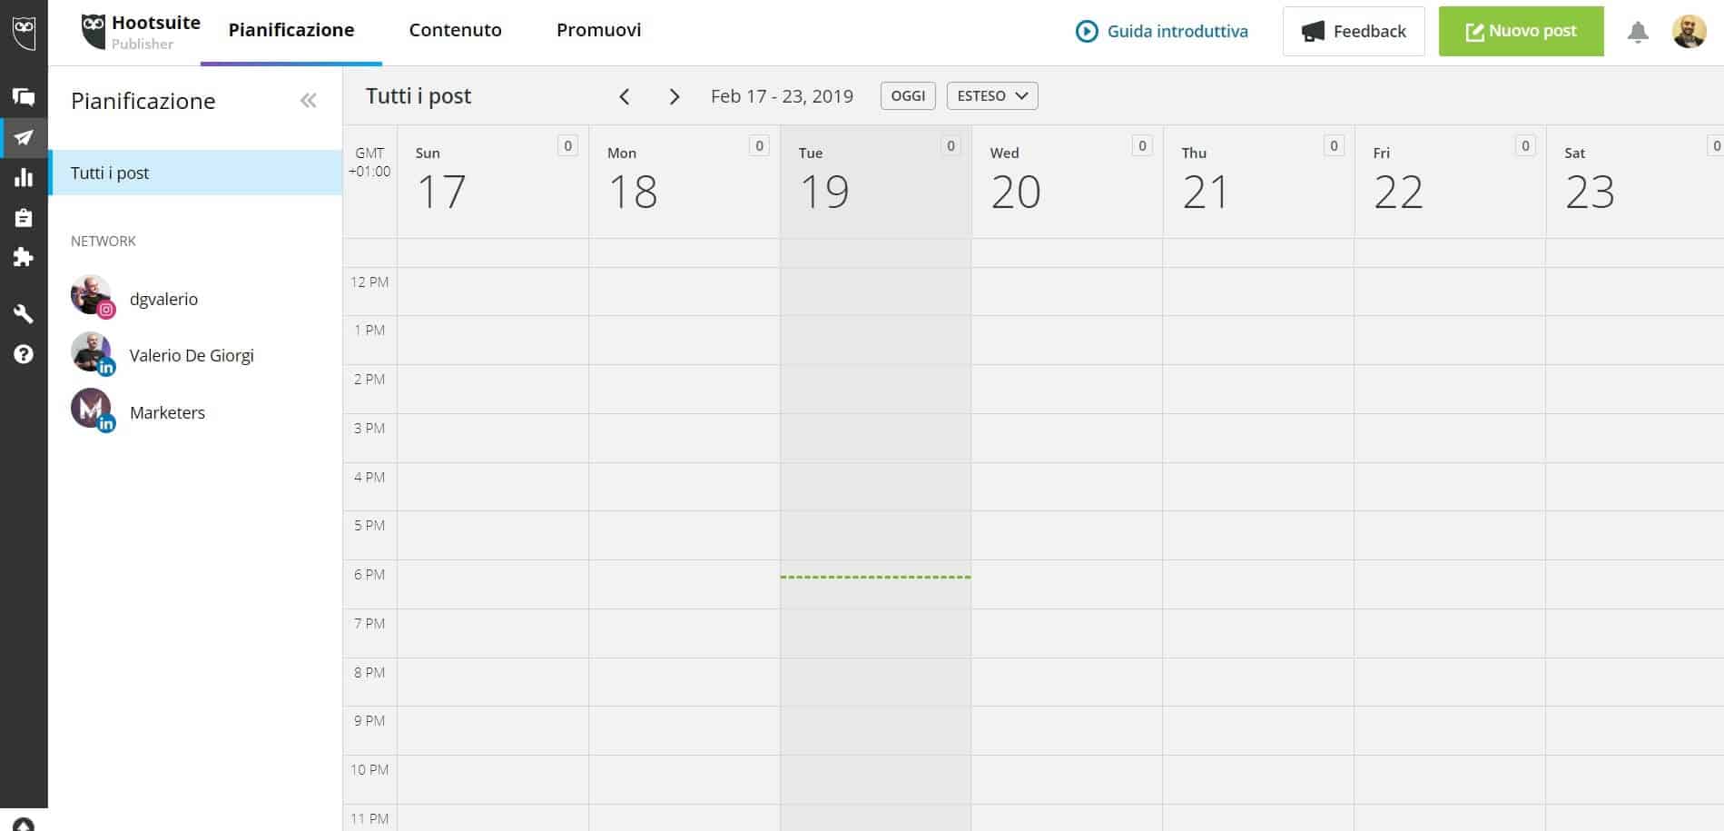Screen dimensions: 1724x831
Task: Click the Feedback button
Action: coord(1353,32)
